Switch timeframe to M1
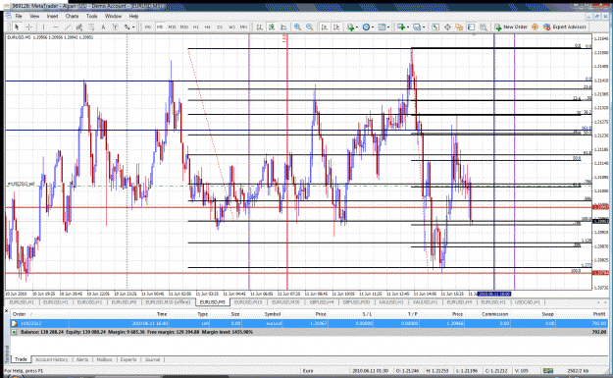The height and width of the screenshot is (378, 613). 148,27
